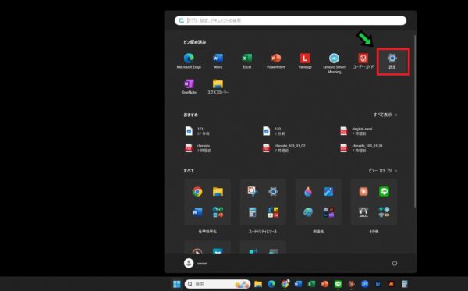Screen dimensions: 468x291
Task: Expand the 仕事効率化 category more-apps group
Action: coord(218,212)
